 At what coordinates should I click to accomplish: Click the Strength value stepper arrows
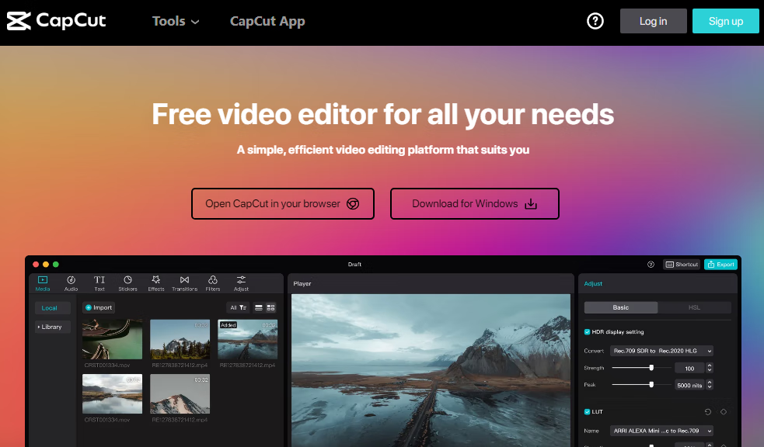[x=710, y=368]
